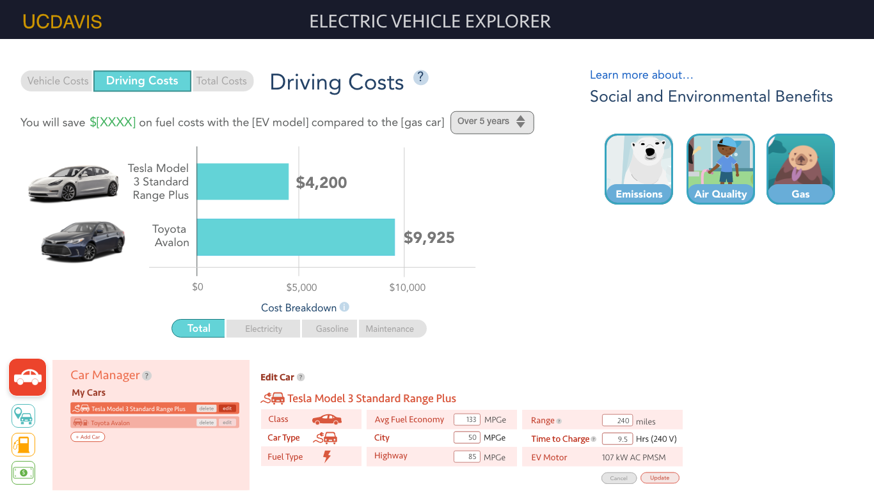Click the EV icon beside Tesla in My Cars
This screenshot has height=491, width=874.
point(81,408)
